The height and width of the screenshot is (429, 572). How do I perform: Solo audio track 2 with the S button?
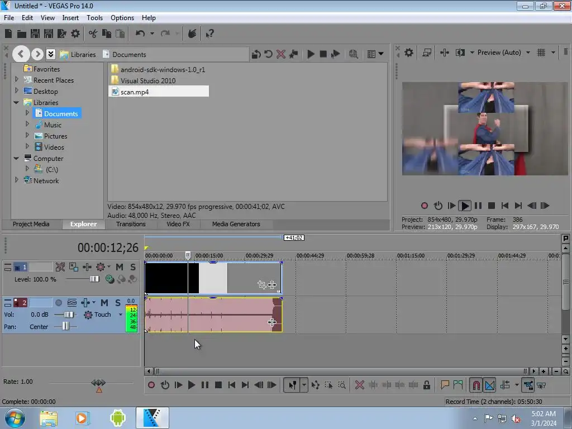[x=117, y=302]
